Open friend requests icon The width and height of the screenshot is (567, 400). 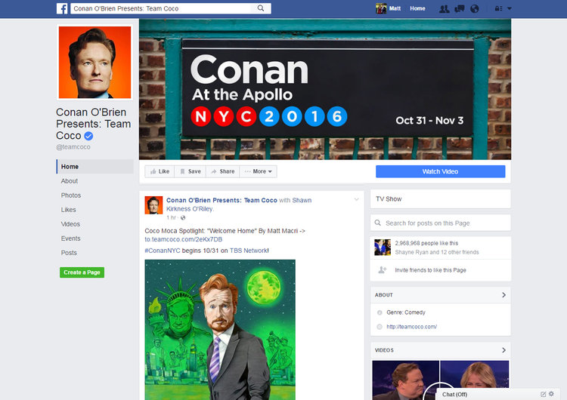pyautogui.click(x=444, y=8)
